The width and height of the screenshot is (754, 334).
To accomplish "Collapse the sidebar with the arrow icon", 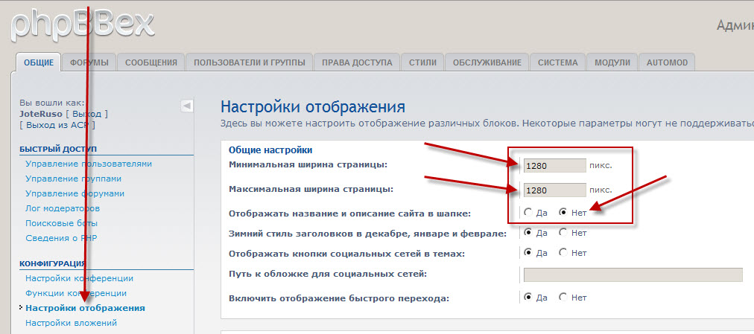I will point(187,106).
